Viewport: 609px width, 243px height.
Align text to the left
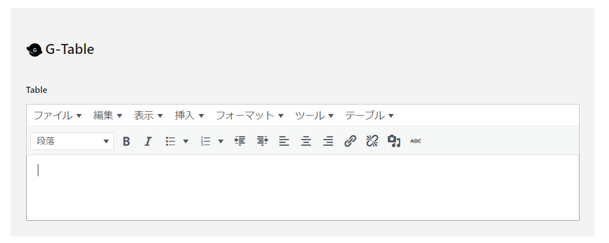[284, 141]
